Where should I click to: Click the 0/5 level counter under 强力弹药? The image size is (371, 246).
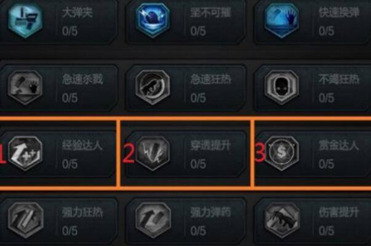pos(198,231)
